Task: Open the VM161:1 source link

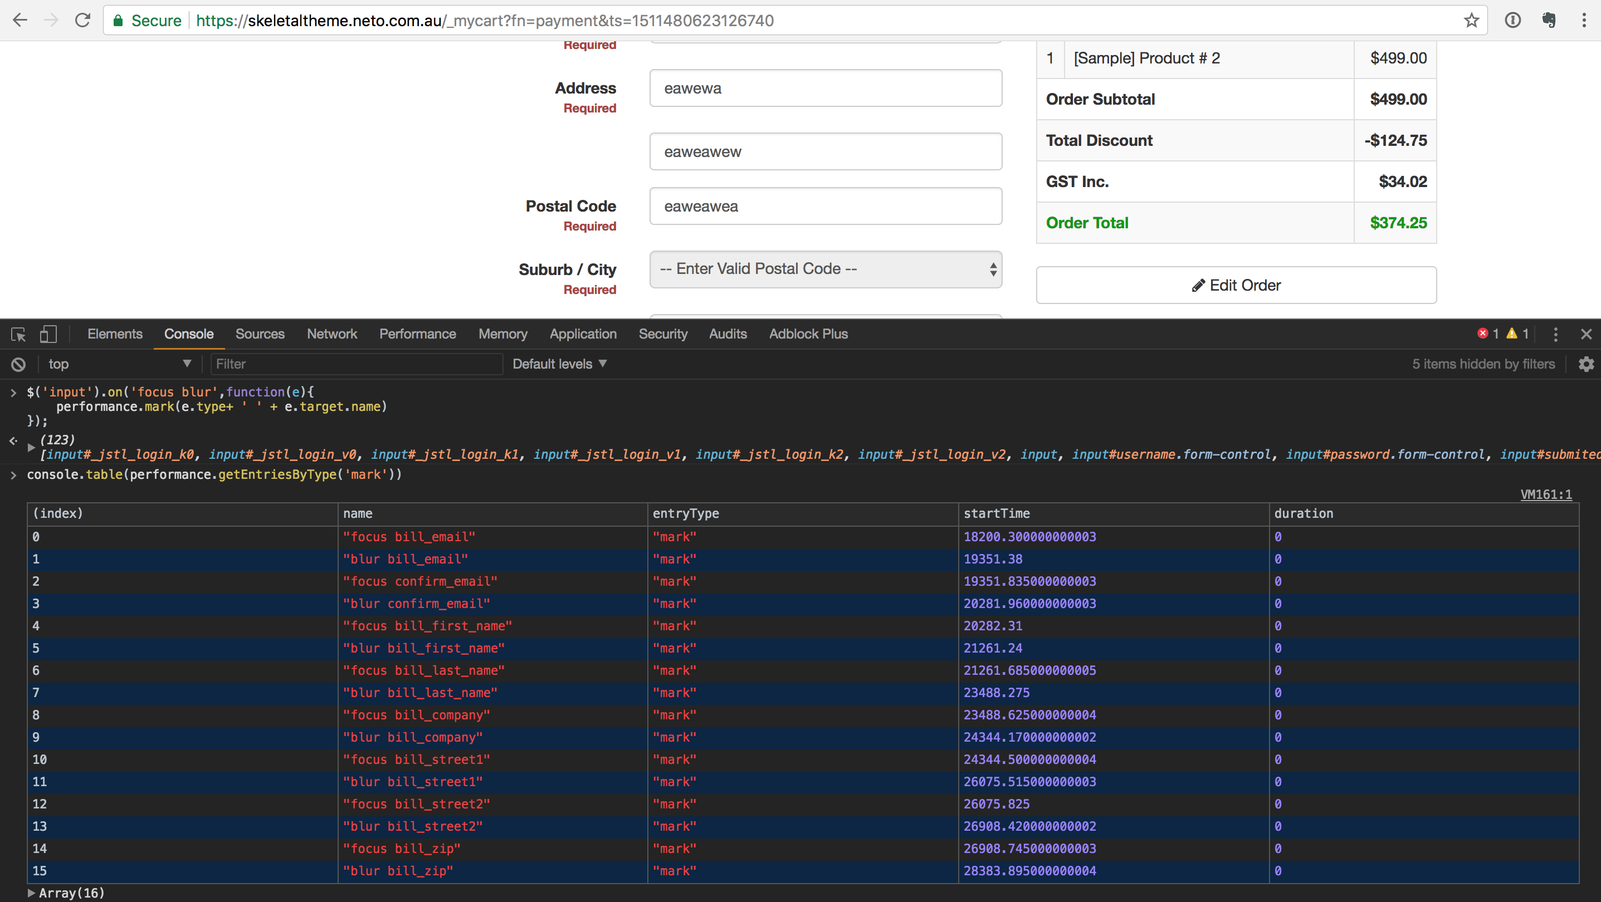Action: 1546,494
